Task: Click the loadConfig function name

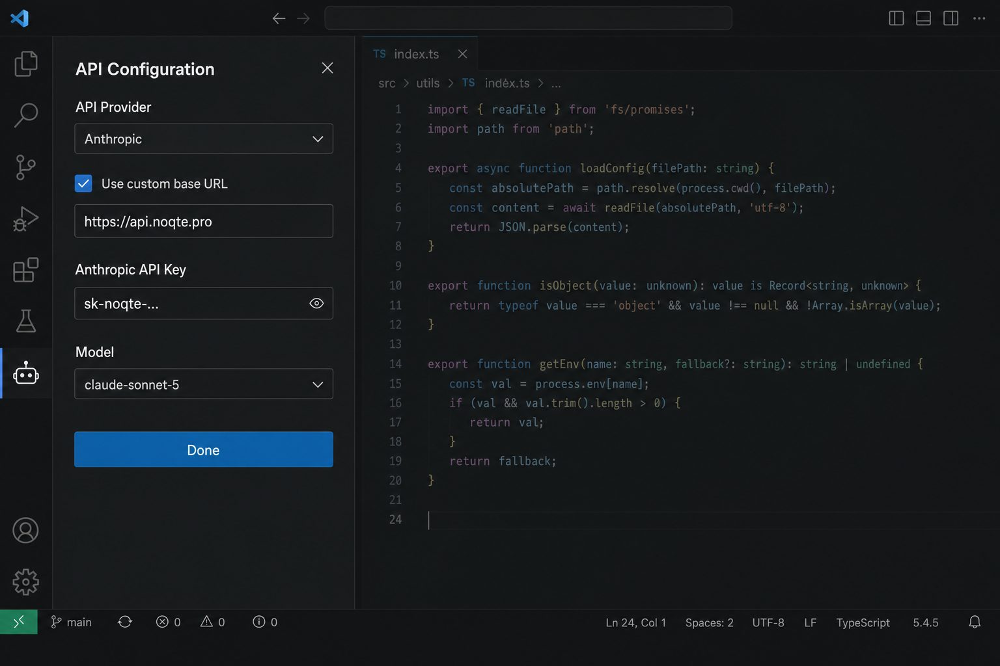Action: 612,168
